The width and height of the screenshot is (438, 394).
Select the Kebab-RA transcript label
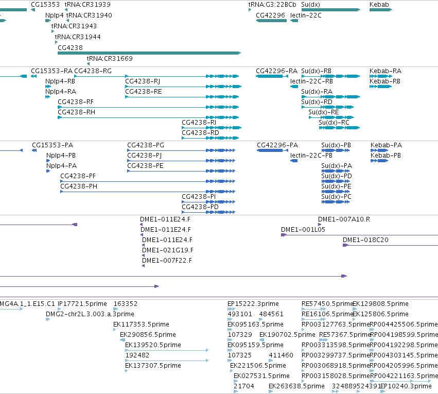(x=386, y=71)
